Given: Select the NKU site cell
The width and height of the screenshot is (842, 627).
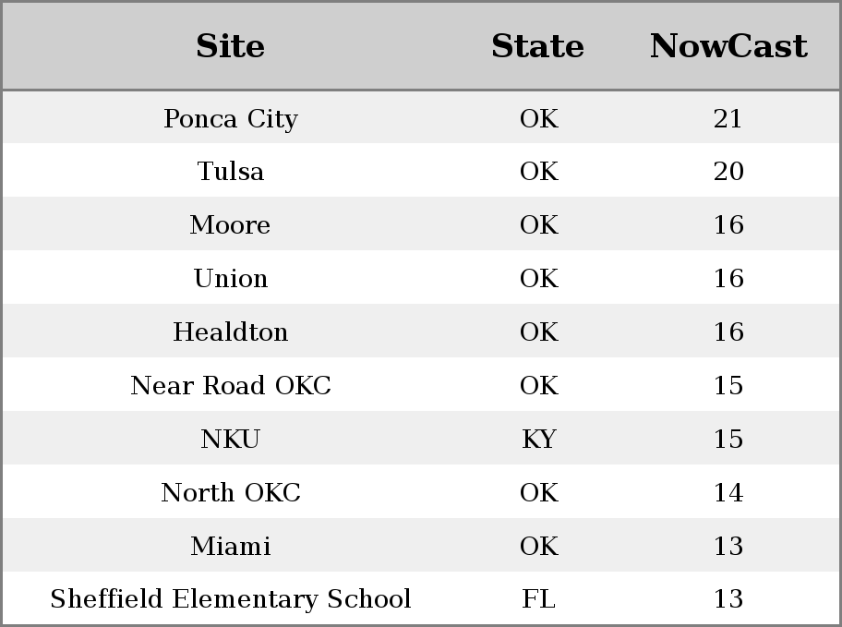Looking at the screenshot, I should pyautogui.click(x=231, y=439).
